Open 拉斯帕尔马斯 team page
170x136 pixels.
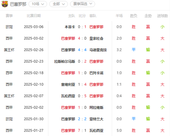click(65, 61)
